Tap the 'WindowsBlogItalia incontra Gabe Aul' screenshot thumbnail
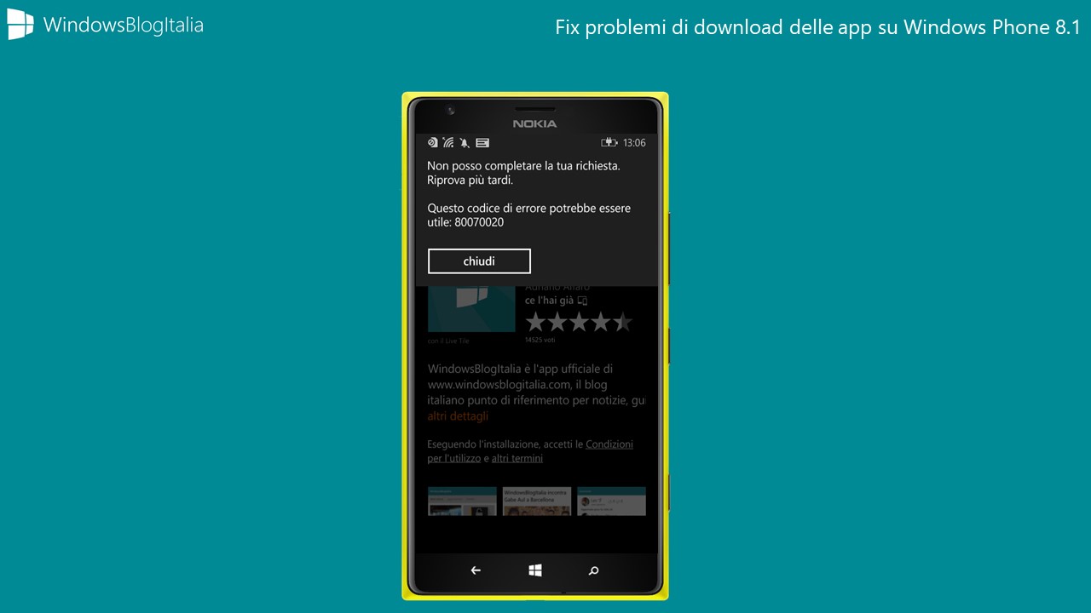Image resolution: width=1091 pixels, height=613 pixels. click(x=537, y=501)
